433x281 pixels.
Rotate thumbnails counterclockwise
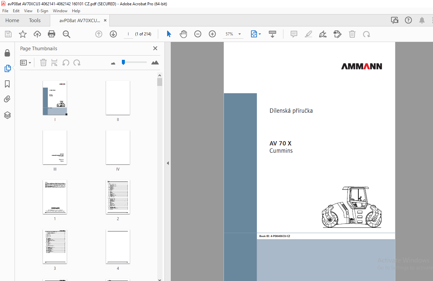coord(66,62)
